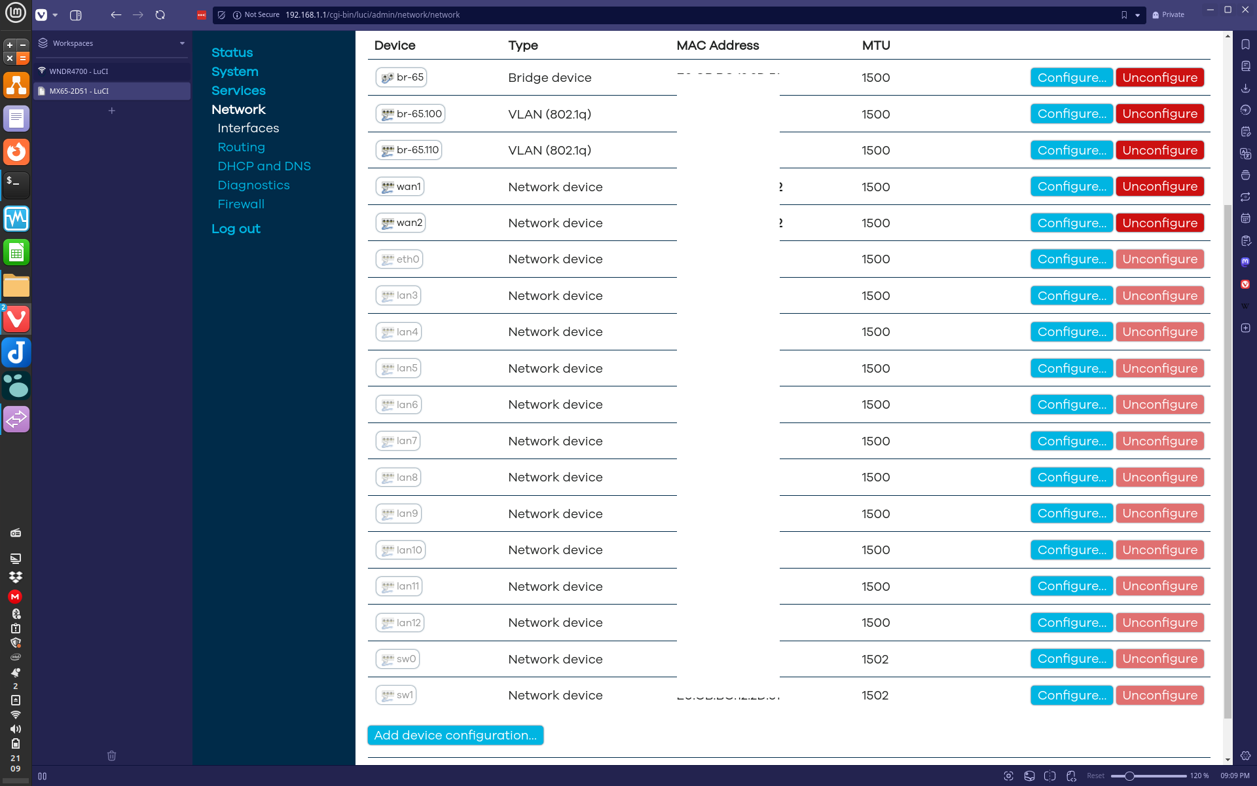
Task: Configure the wan1 network device
Action: (x=1071, y=187)
